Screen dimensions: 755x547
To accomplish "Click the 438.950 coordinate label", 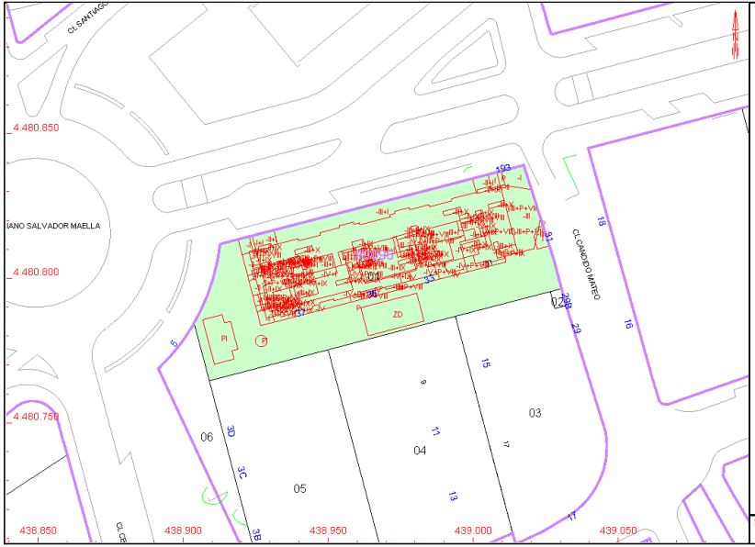I will 329,530.
